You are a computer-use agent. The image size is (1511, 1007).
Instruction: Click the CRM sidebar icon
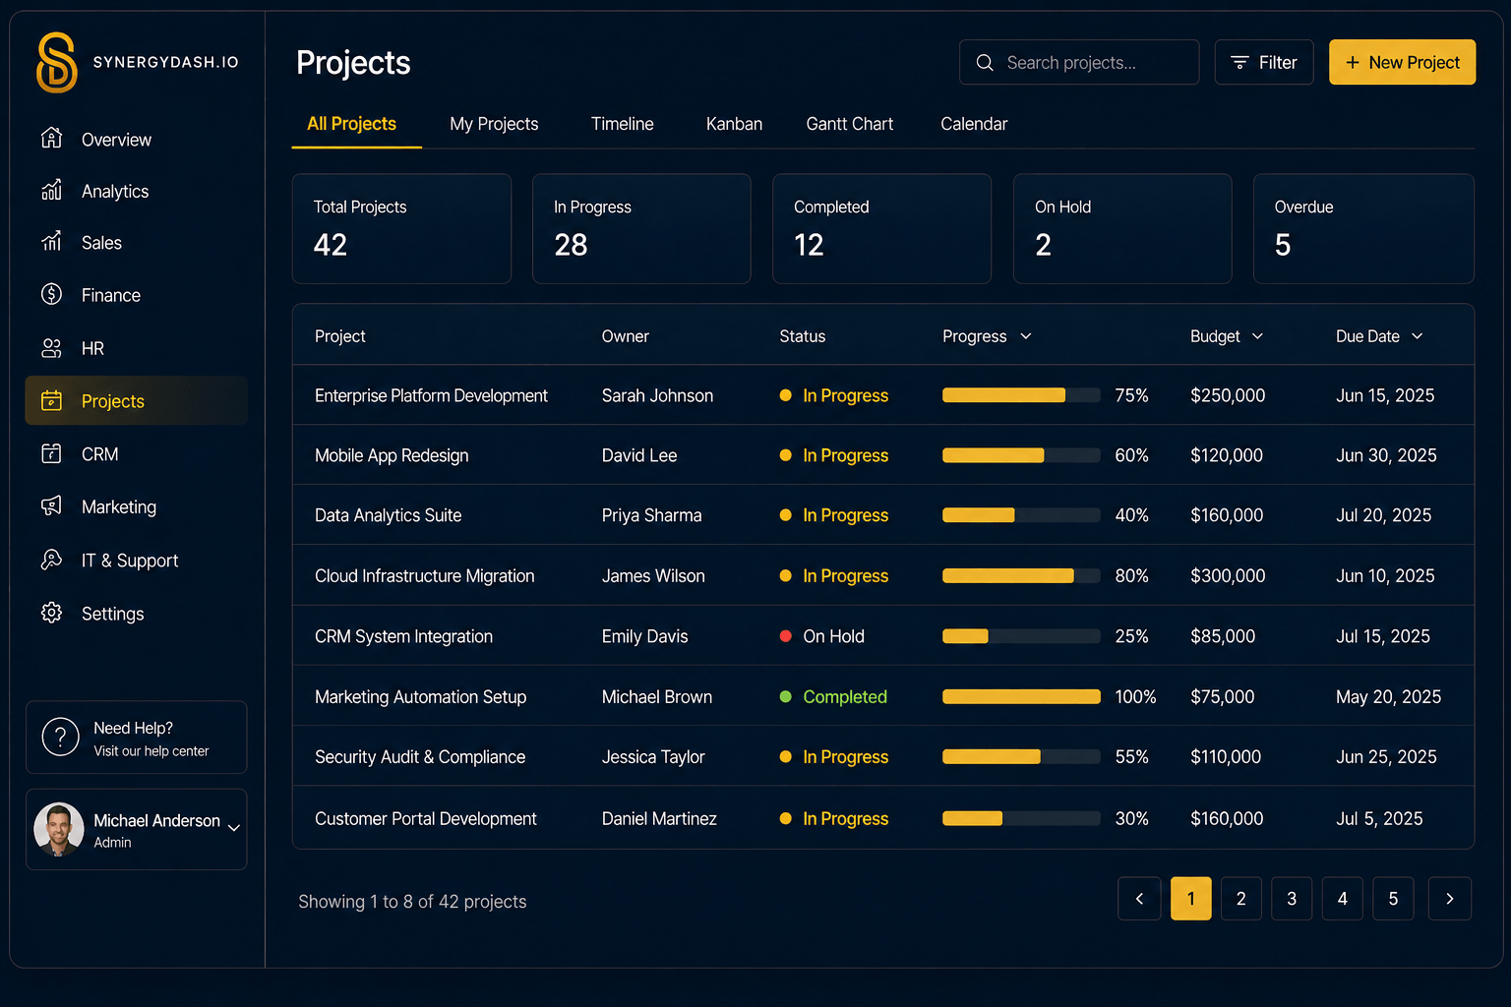52,453
